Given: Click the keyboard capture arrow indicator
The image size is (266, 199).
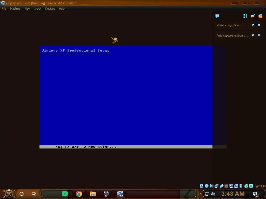Looking at the screenshot, I should 251,186.
